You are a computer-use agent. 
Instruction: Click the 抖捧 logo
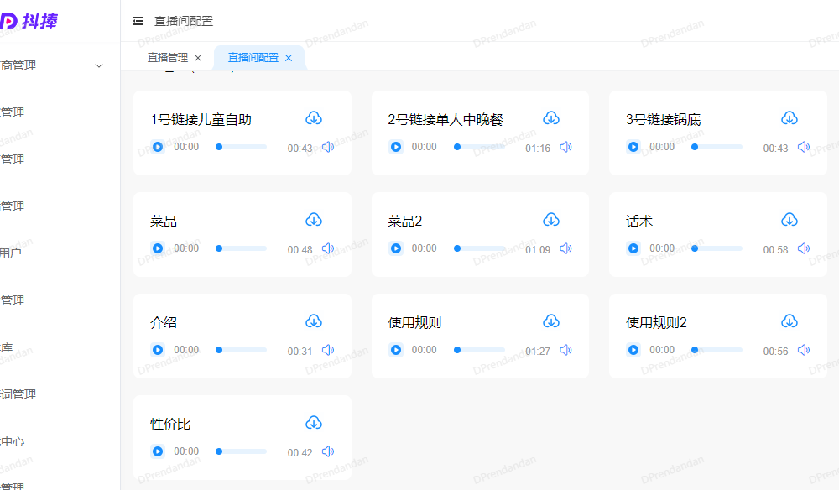coord(29,21)
